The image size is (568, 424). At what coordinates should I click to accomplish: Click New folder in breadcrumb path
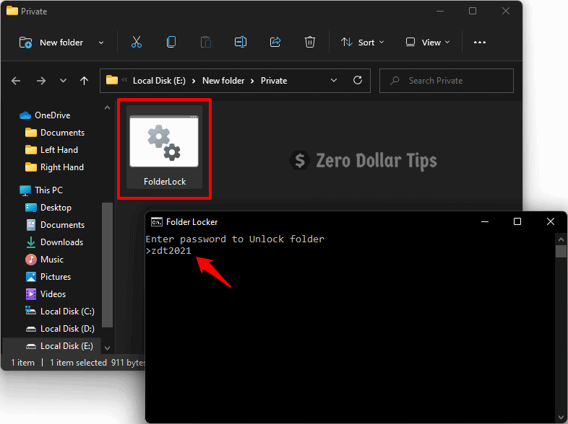223,81
